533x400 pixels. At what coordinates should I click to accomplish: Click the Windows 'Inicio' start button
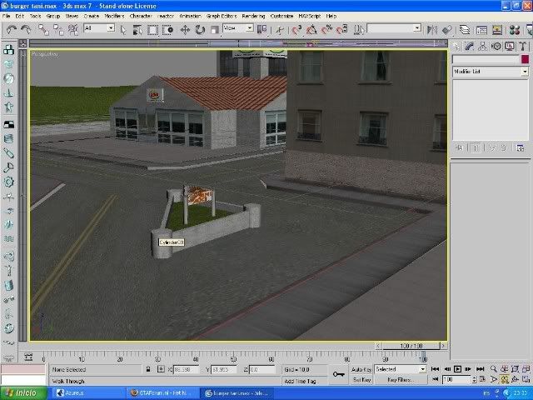pyautogui.click(x=24, y=393)
